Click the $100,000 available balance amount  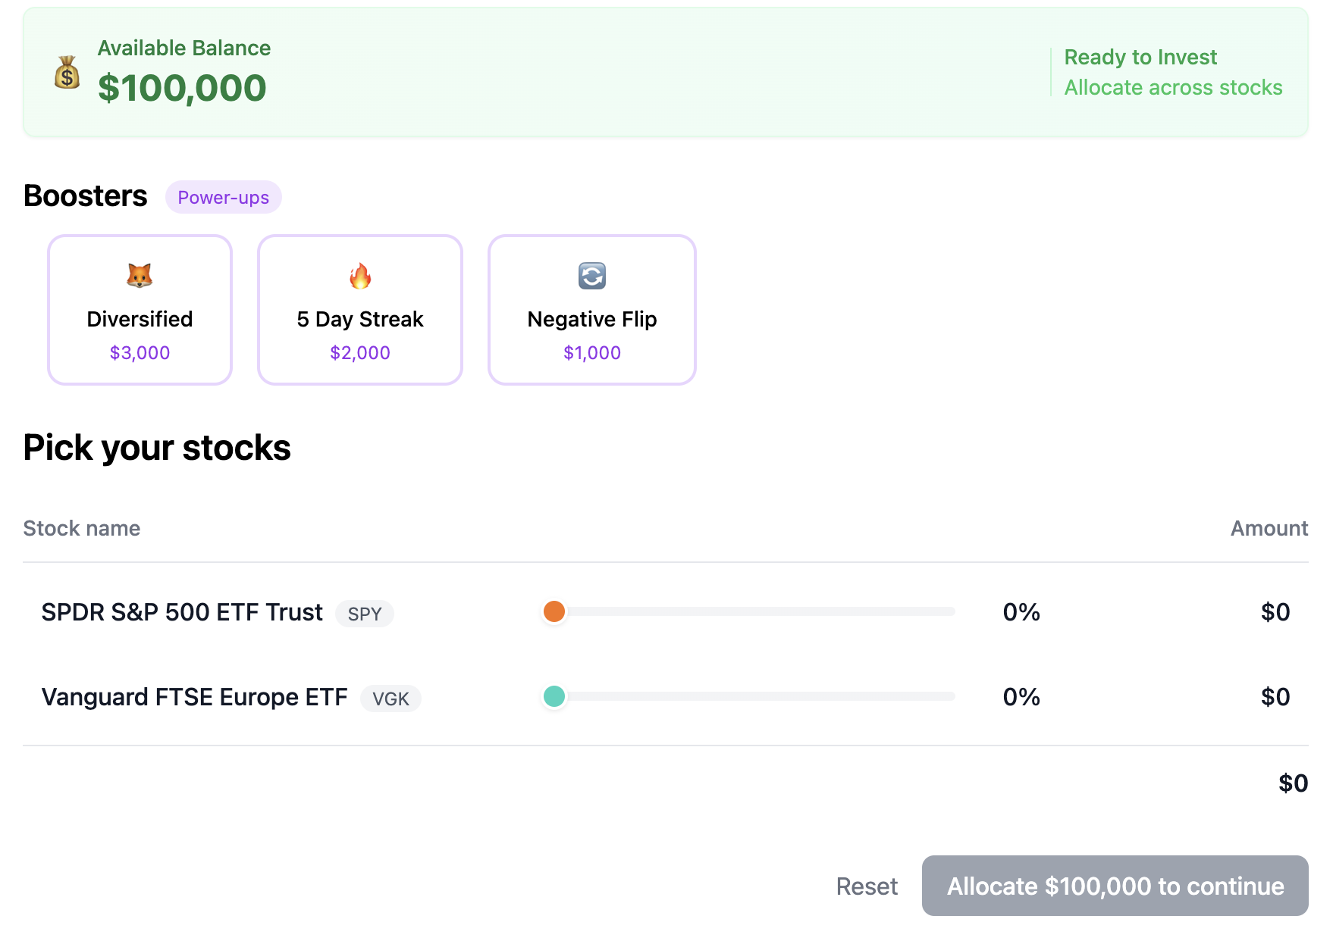pyautogui.click(x=182, y=88)
